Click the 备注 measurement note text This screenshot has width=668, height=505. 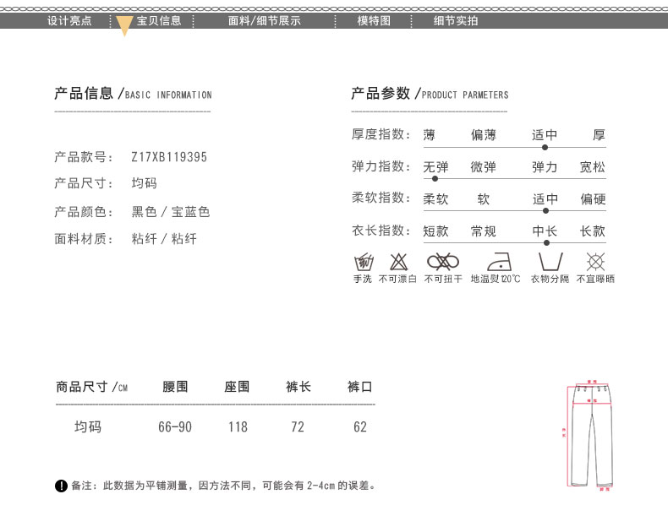tap(224, 486)
